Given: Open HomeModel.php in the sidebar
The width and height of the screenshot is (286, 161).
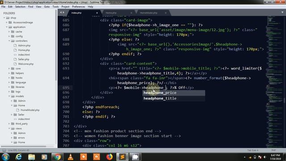Looking at the screenshot, I should coord(30,110).
